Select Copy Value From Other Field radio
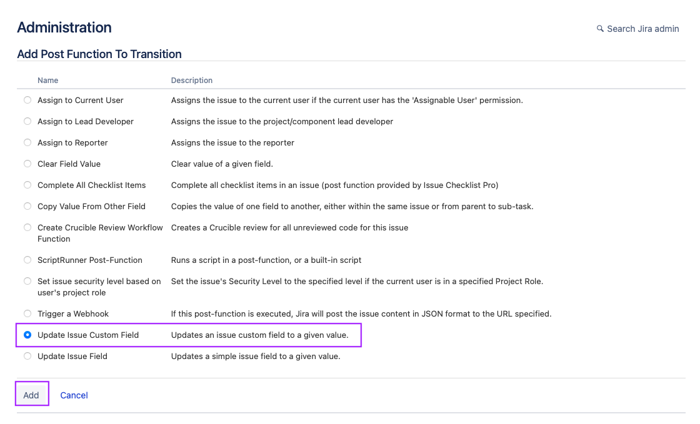The height and width of the screenshot is (424, 700). (x=27, y=206)
